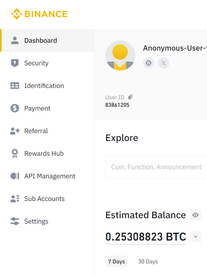Viewport: 207px width, 275px height.
Task: Select the 7 Days tab
Action: tap(117, 261)
